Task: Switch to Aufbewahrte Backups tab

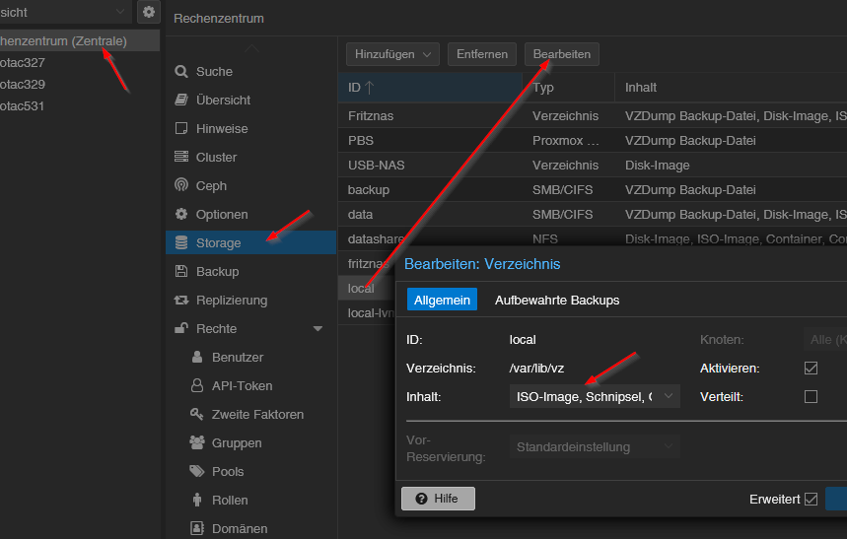Action: 557,301
